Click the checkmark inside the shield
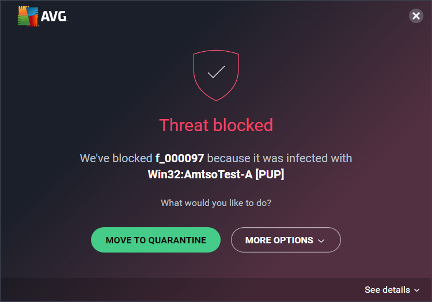432x302 pixels. click(216, 72)
